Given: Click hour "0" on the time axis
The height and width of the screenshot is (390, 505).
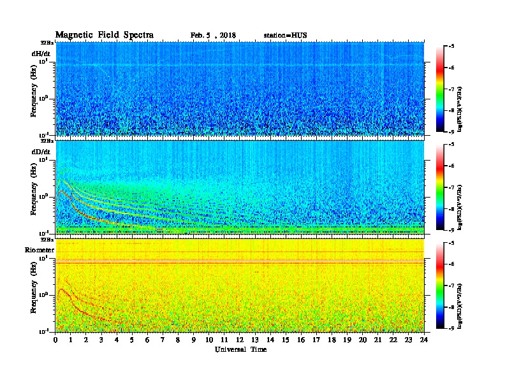Looking at the screenshot, I should coord(55,340).
